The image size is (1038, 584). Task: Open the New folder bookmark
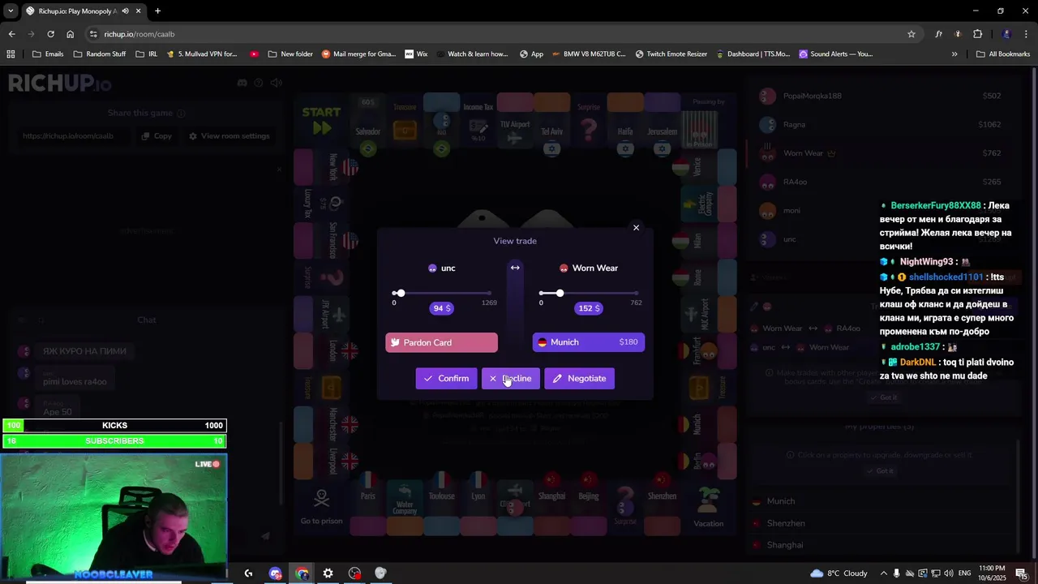[290, 54]
